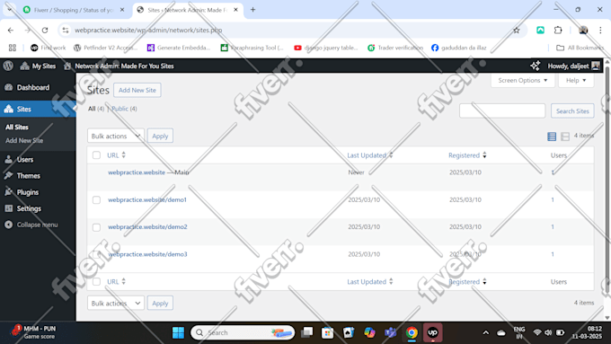Toggle select-all checkbox in table footer
The image size is (611, 344).
(x=96, y=282)
